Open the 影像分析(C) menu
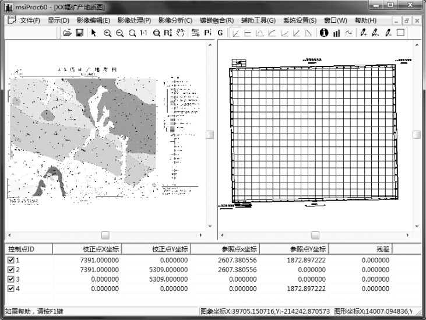426x320 pixels. tap(175, 20)
